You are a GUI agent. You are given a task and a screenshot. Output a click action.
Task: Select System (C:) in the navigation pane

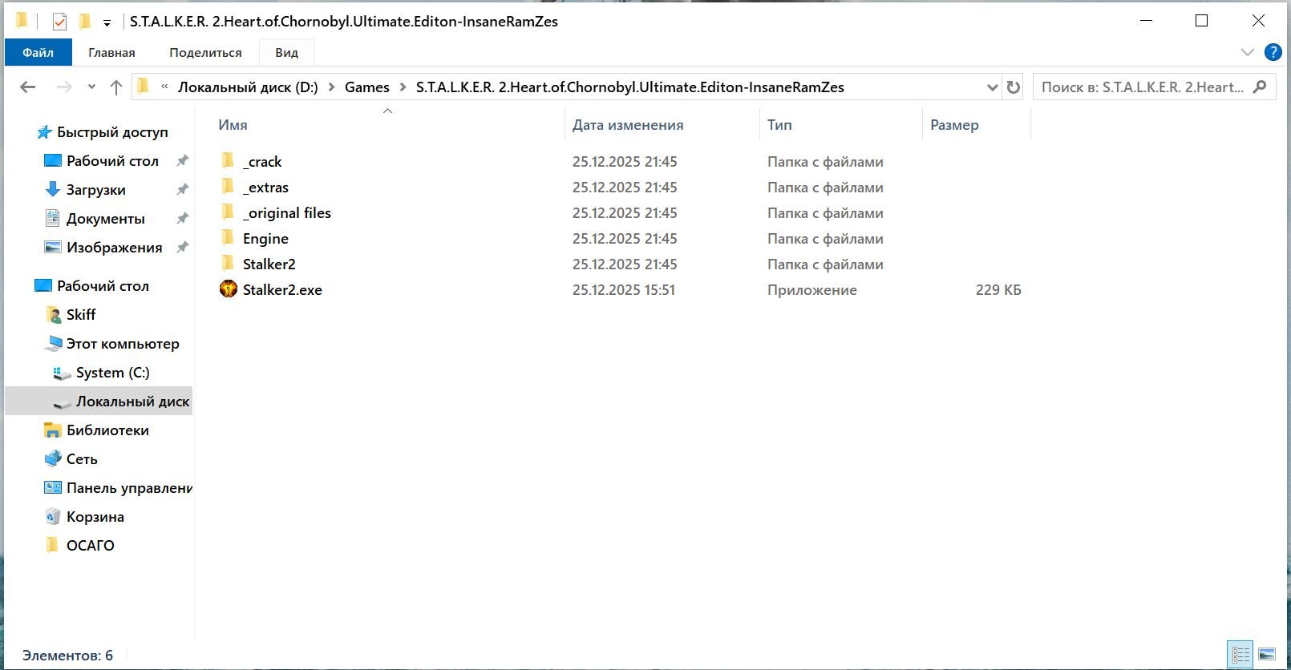click(112, 373)
